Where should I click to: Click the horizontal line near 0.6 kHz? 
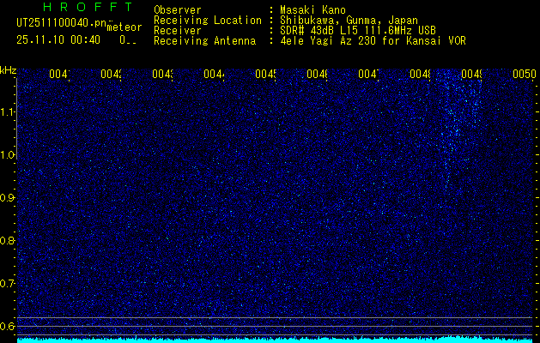click(x=275, y=318)
